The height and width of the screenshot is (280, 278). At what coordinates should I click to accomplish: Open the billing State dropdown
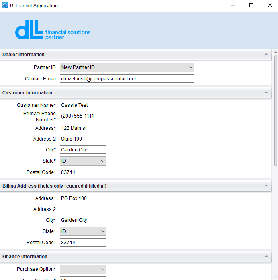click(x=83, y=231)
